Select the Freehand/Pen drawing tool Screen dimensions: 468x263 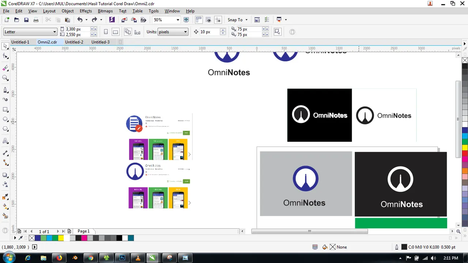tap(5, 90)
